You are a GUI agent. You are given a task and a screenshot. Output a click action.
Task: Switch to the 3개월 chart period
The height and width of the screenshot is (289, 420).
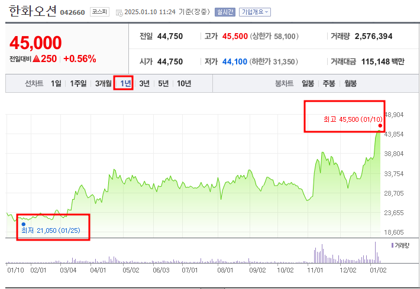tap(104, 83)
